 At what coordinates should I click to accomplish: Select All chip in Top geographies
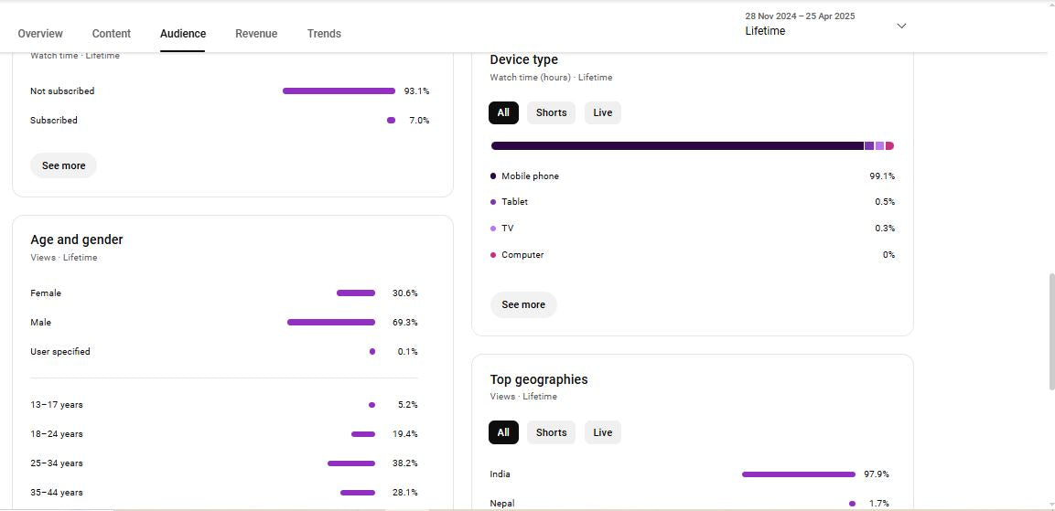pos(503,432)
